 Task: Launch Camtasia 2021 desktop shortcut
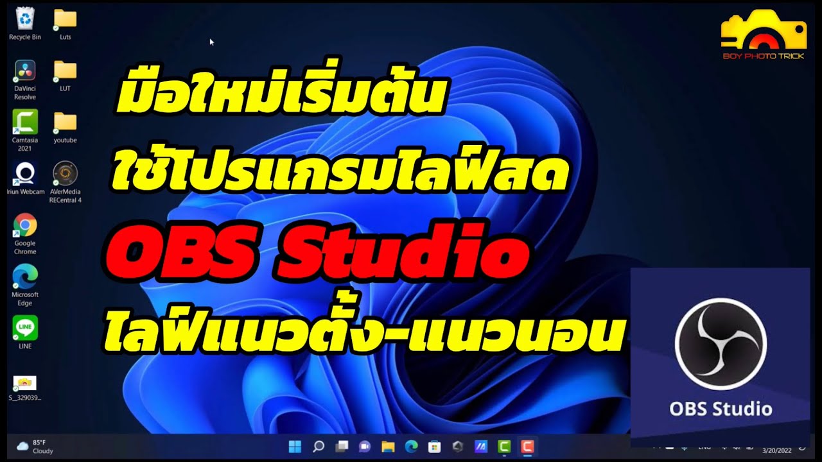click(25, 130)
